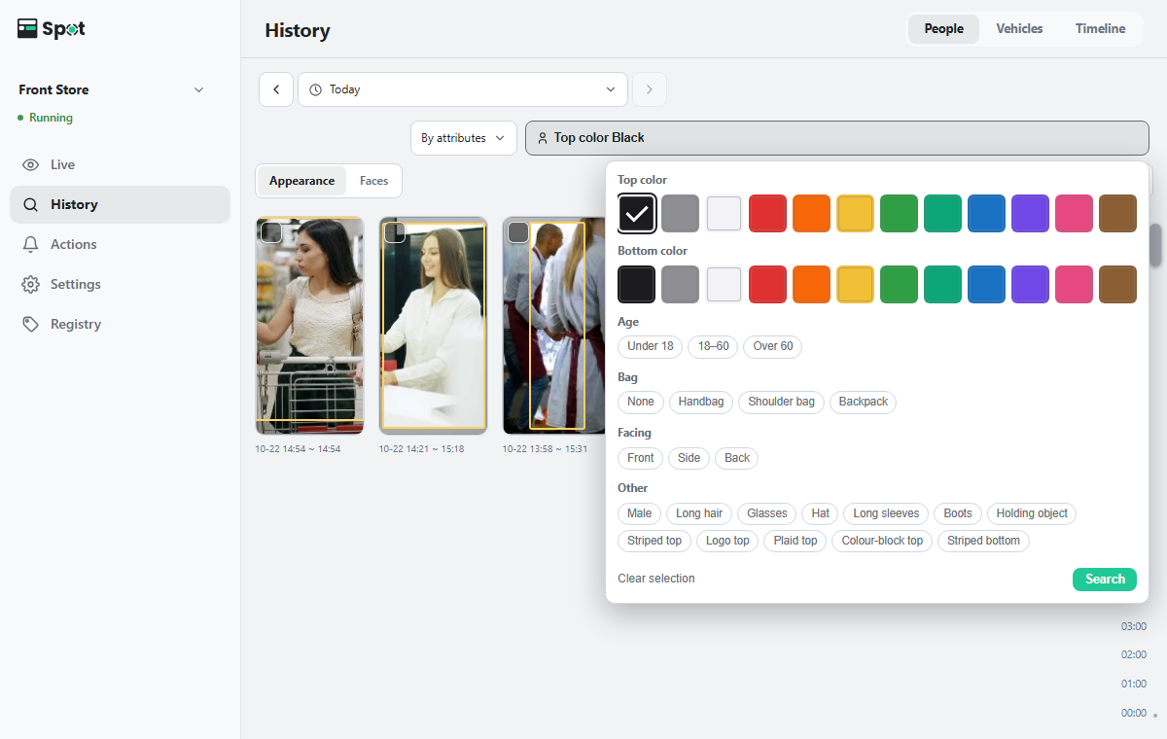Open Registry in the sidebar

click(x=120, y=325)
